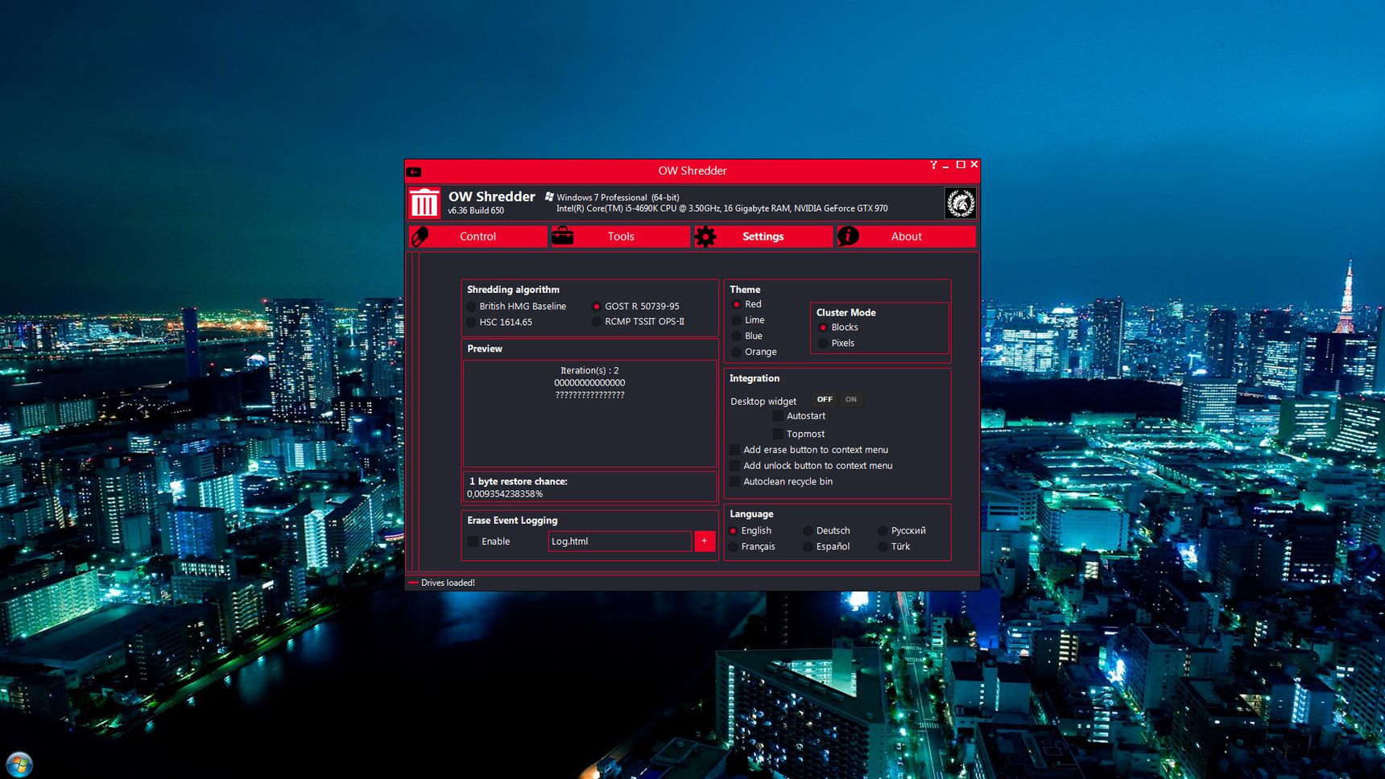Maximize the OW Shredder window

(x=961, y=165)
